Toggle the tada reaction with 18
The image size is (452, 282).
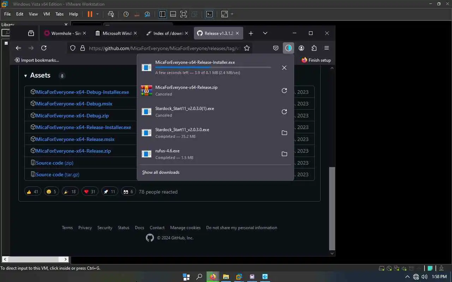(x=70, y=192)
